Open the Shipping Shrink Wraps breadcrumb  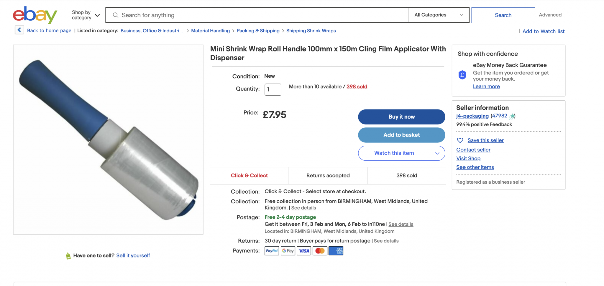pos(311,31)
